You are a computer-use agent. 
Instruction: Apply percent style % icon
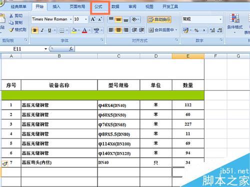[x=196, y=30]
